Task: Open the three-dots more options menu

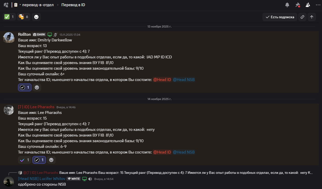Action: pyautogui.click(x=318, y=5)
